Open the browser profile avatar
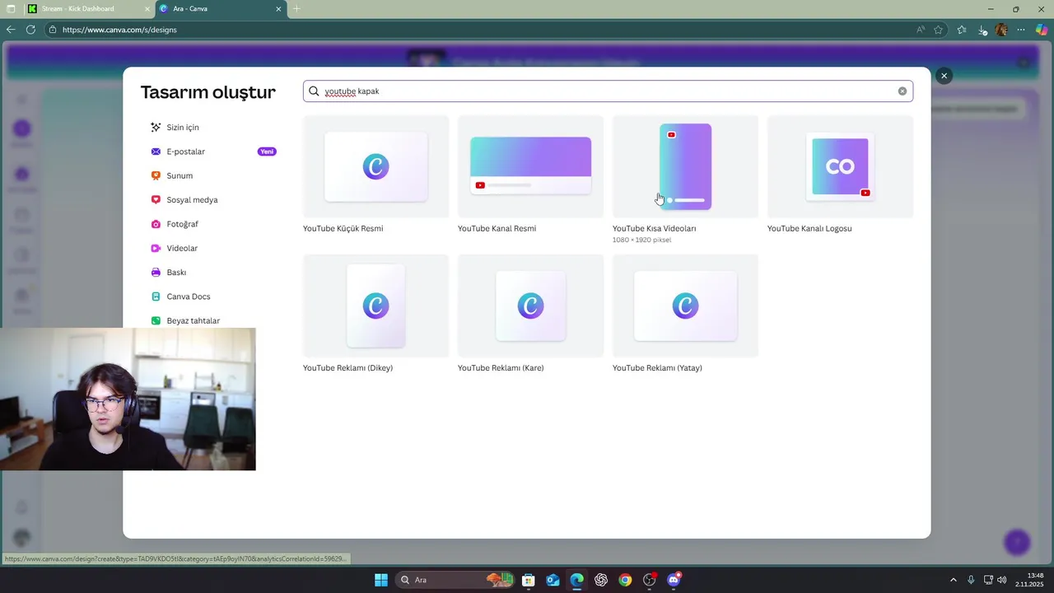1054x593 pixels. tap(1001, 30)
